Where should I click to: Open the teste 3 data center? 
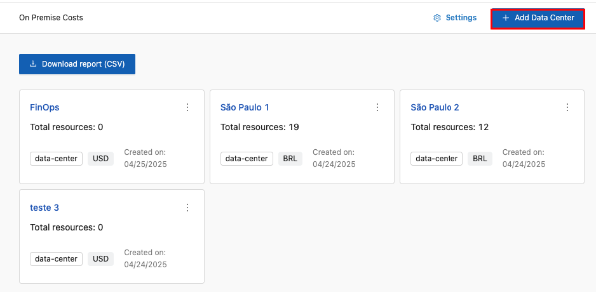click(44, 208)
